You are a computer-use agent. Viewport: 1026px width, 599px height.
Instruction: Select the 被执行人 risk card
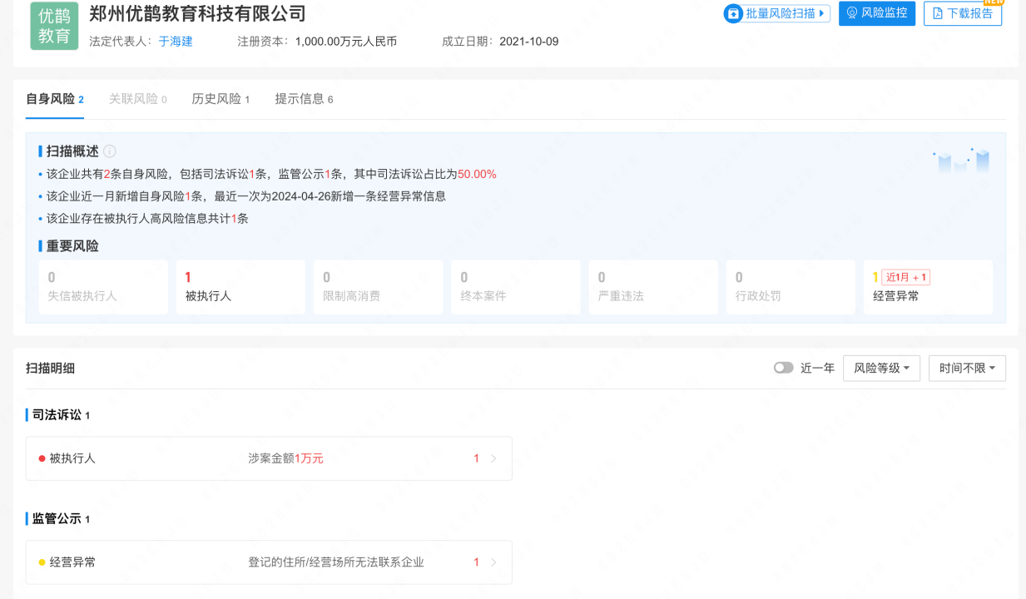(x=240, y=287)
